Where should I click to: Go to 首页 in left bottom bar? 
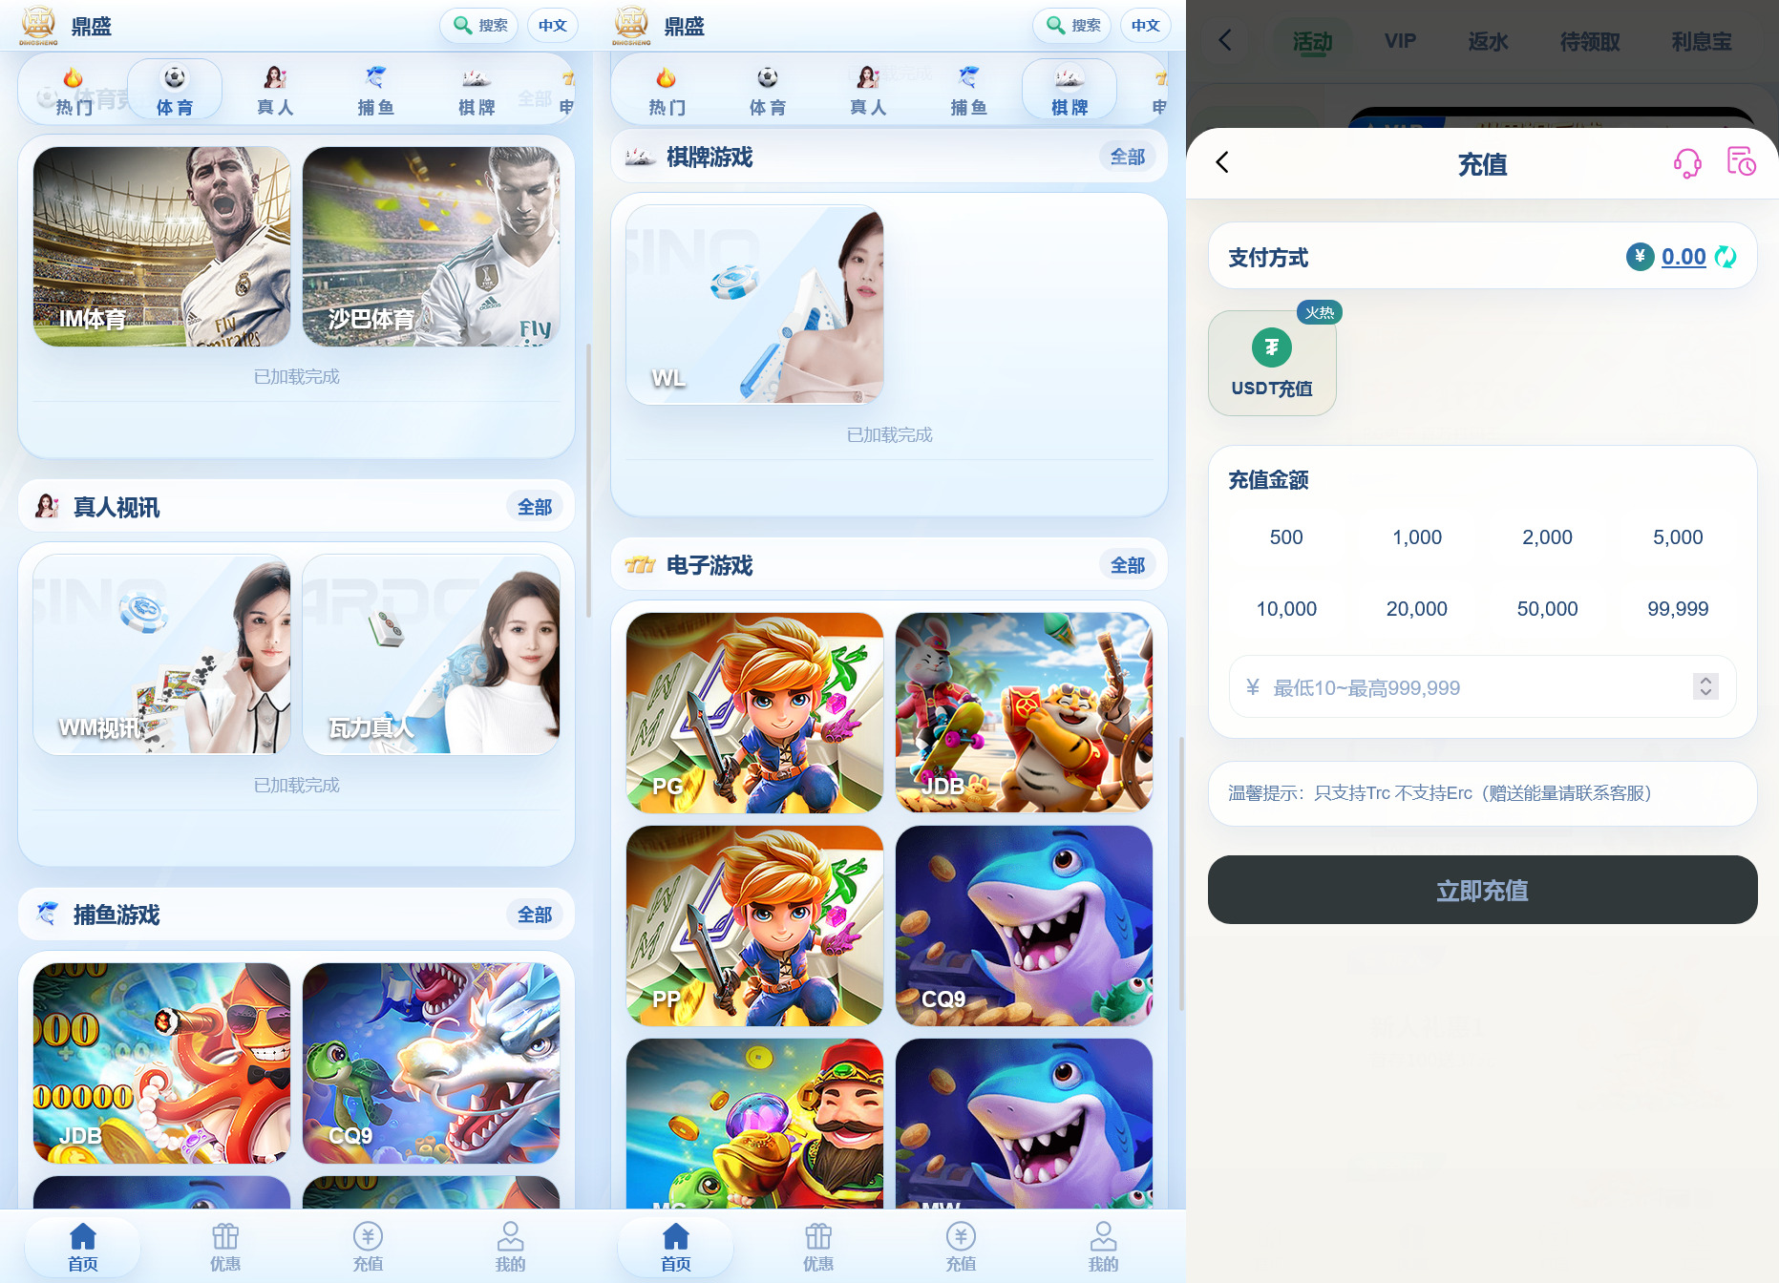click(x=83, y=1247)
